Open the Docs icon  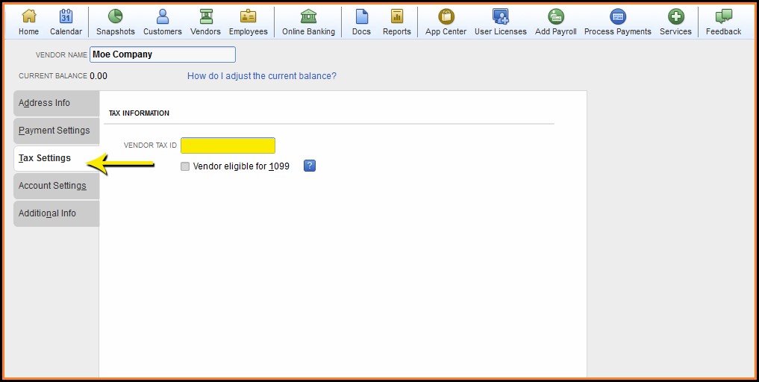(361, 17)
